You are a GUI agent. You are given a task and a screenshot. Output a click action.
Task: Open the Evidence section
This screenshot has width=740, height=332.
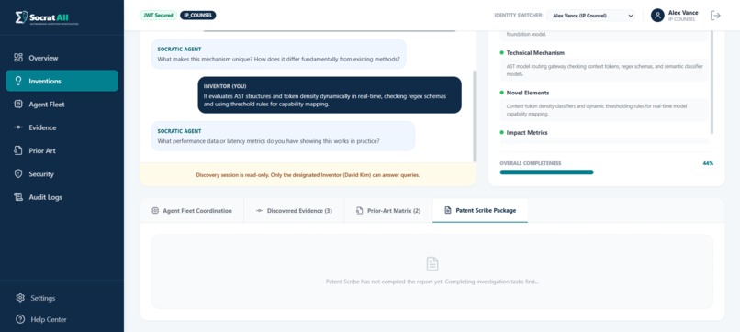coord(62,127)
